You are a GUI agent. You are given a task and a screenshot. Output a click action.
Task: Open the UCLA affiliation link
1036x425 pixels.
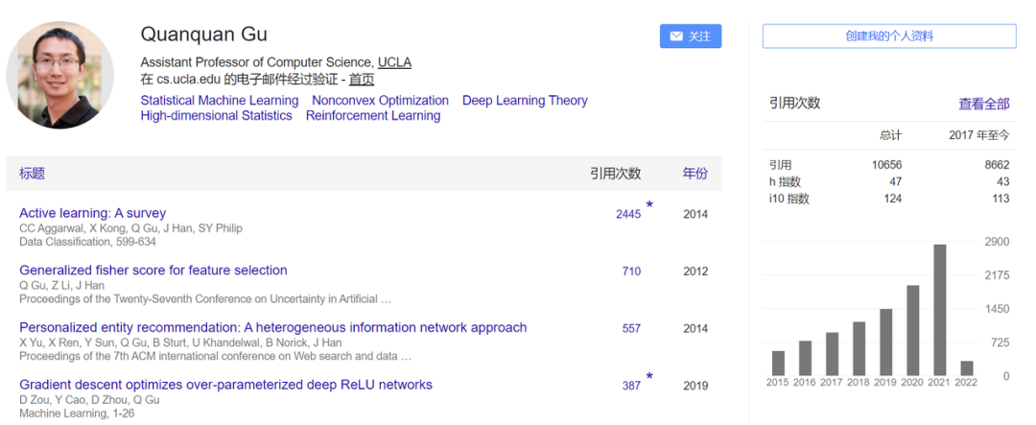[x=394, y=62]
